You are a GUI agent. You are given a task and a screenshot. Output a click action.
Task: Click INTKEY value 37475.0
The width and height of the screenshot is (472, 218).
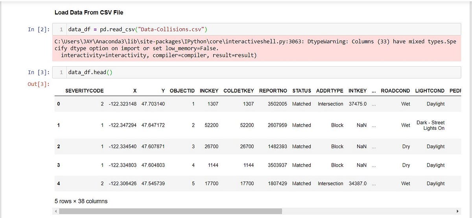coord(358,104)
